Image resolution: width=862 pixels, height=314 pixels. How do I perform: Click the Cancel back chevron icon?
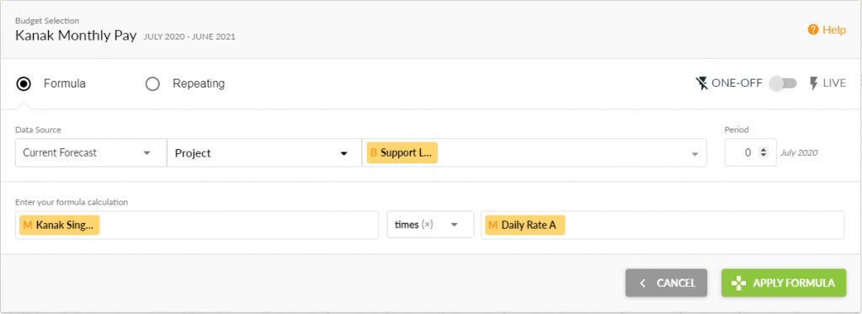642,283
